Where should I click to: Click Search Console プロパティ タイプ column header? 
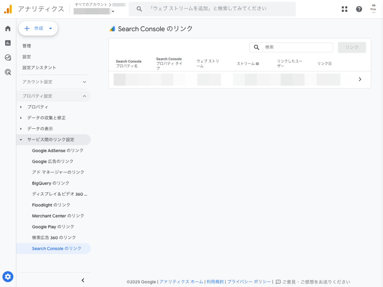coord(169,63)
